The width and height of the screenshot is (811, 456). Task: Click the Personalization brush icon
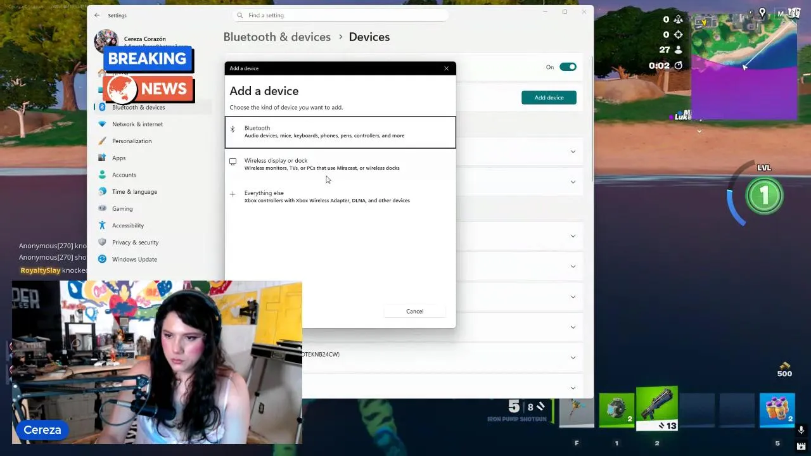(102, 141)
